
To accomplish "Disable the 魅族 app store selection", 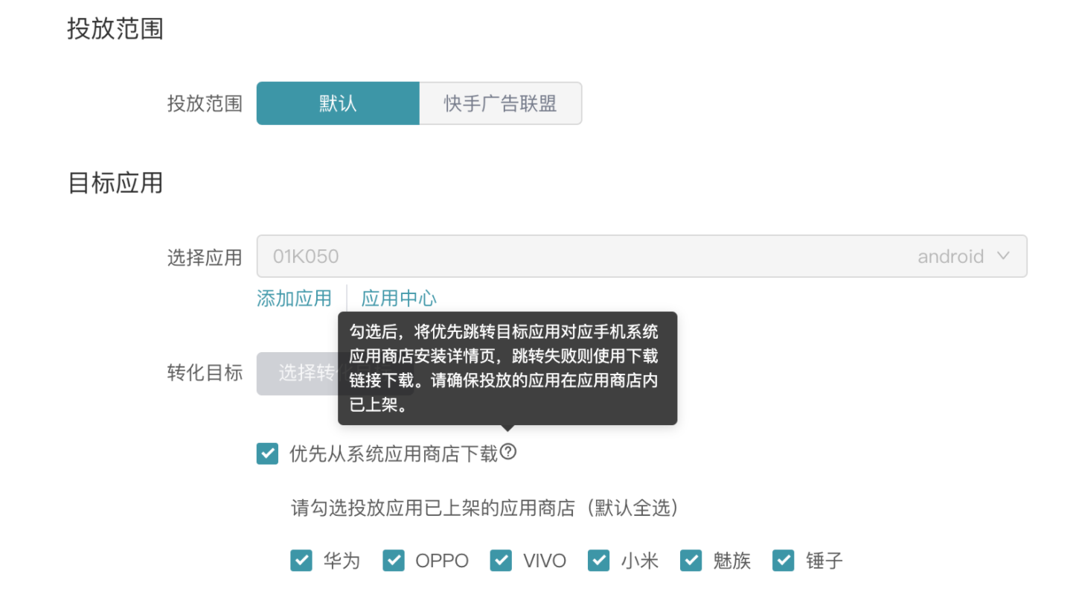I will 691,561.
